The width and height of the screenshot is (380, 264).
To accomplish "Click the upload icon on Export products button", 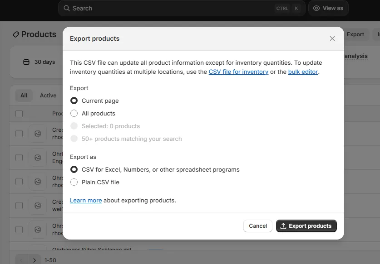I will pyautogui.click(x=282, y=226).
